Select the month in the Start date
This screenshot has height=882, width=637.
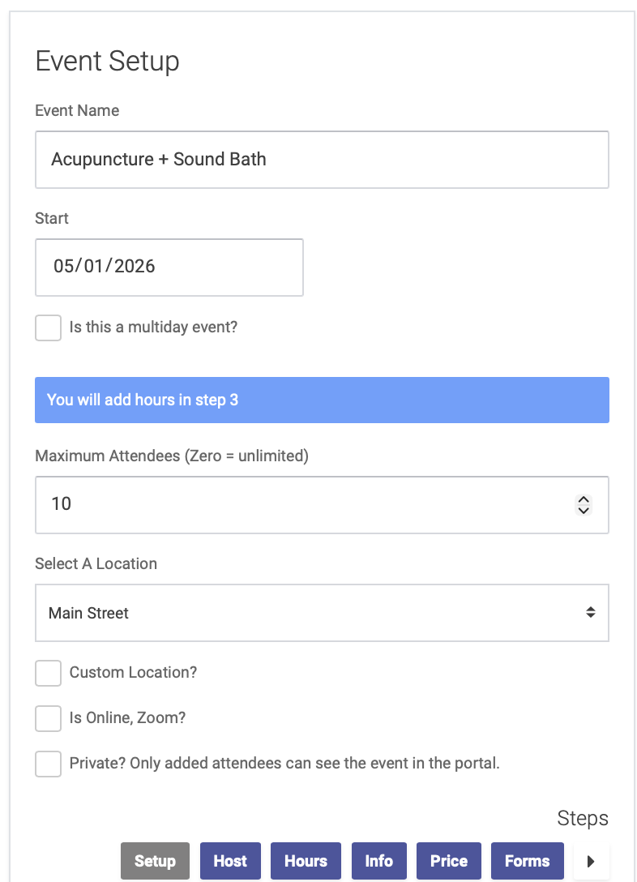click(64, 267)
